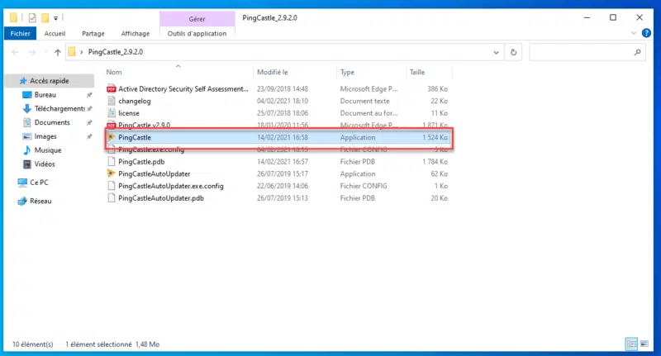Switch to large icons view button
The image size is (661, 356).
pos(644,344)
